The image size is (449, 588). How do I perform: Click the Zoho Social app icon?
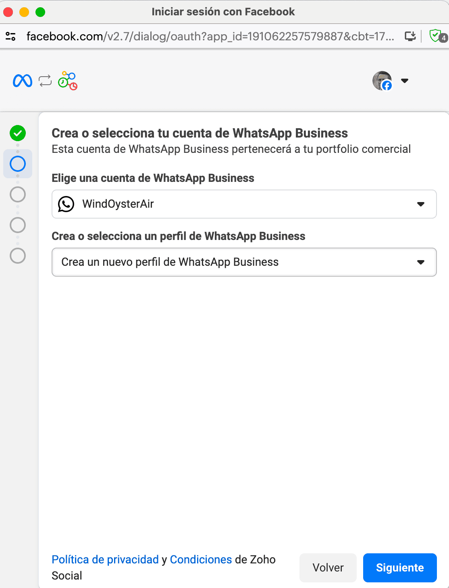pos(68,81)
